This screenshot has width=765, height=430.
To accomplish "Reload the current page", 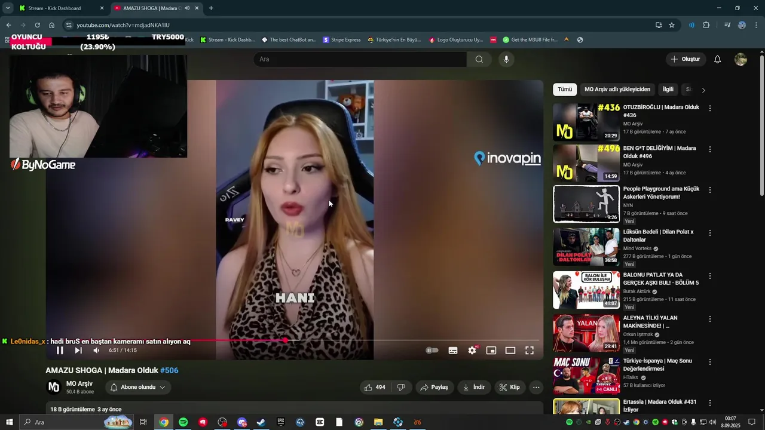I will (x=37, y=25).
